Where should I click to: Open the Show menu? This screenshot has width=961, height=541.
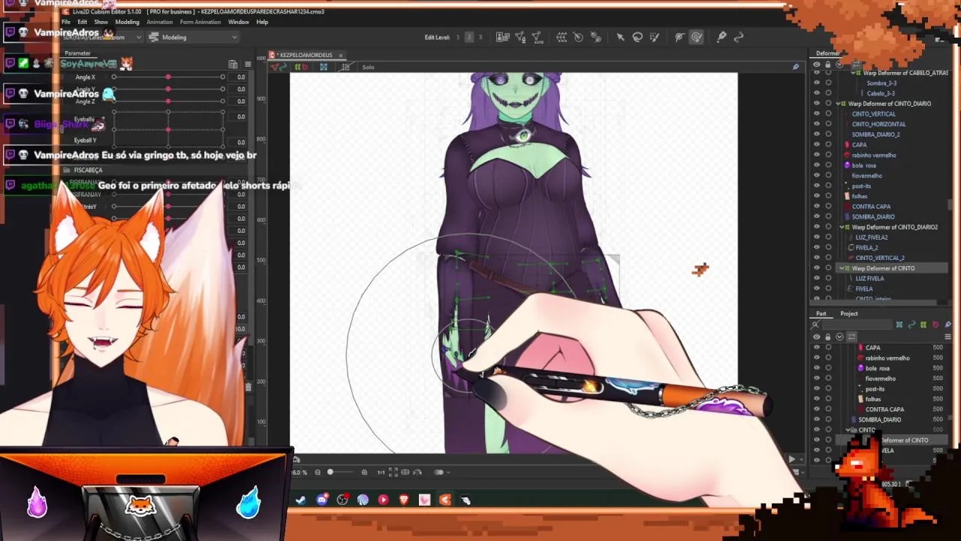(x=101, y=22)
